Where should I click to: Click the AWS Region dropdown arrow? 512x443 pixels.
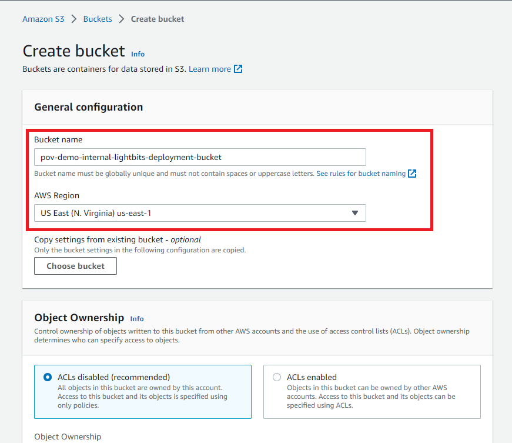(x=354, y=213)
